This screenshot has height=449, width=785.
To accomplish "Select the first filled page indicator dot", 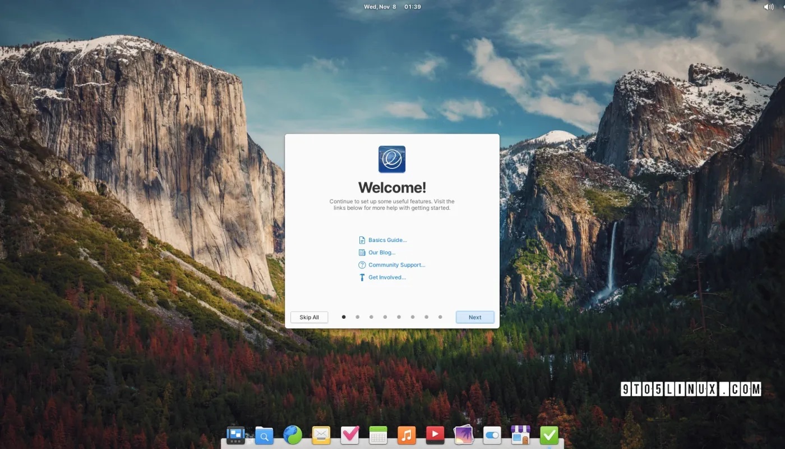I will pos(343,317).
